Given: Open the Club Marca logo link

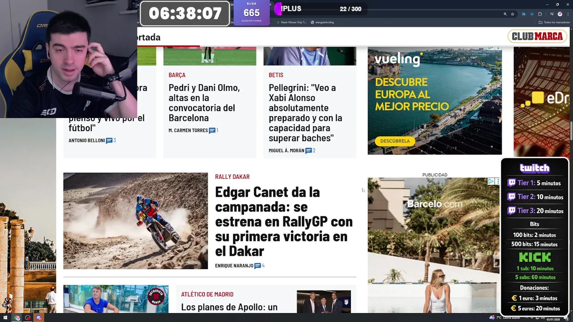Looking at the screenshot, I should pyautogui.click(x=537, y=37).
